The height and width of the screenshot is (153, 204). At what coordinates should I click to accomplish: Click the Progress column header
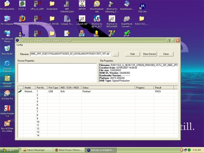[x=144, y=87]
